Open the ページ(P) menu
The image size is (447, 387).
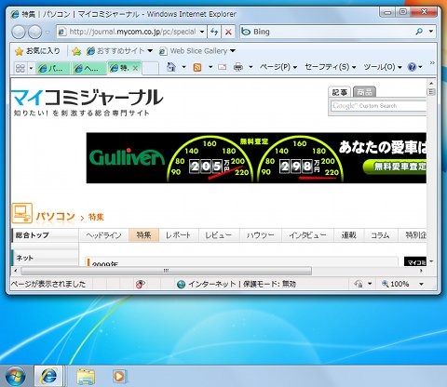[278, 67]
